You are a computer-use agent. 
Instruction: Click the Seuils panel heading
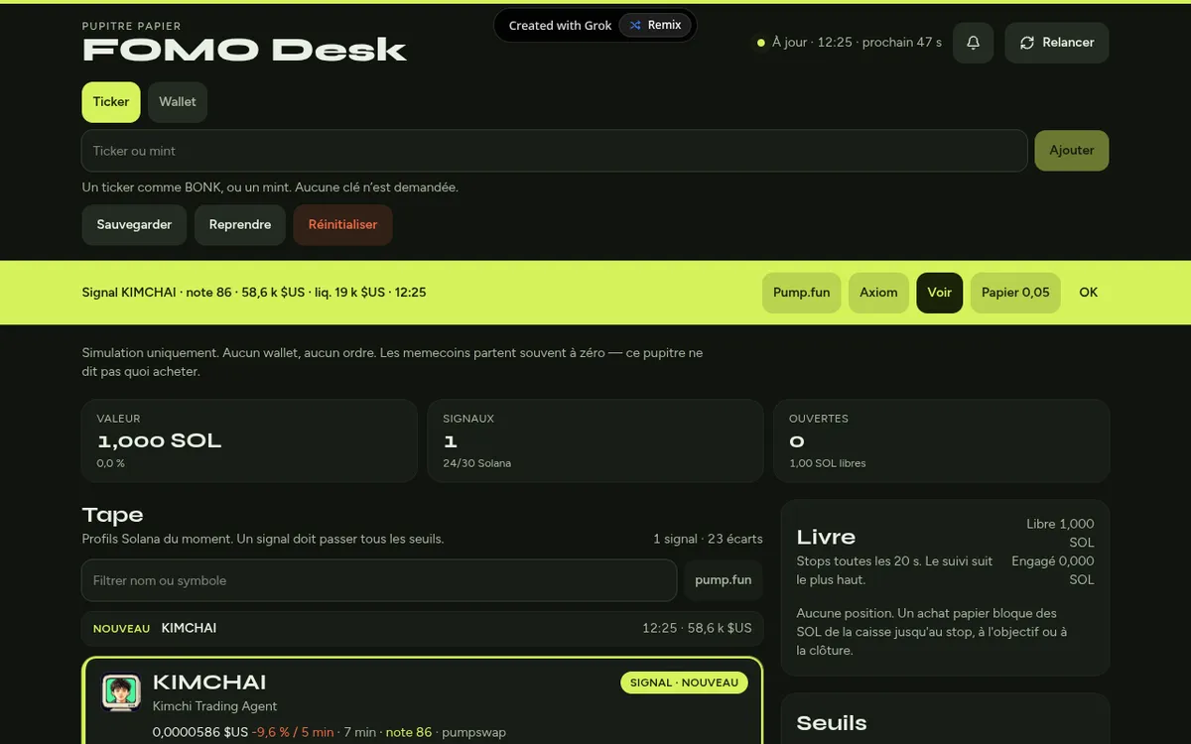point(832,723)
